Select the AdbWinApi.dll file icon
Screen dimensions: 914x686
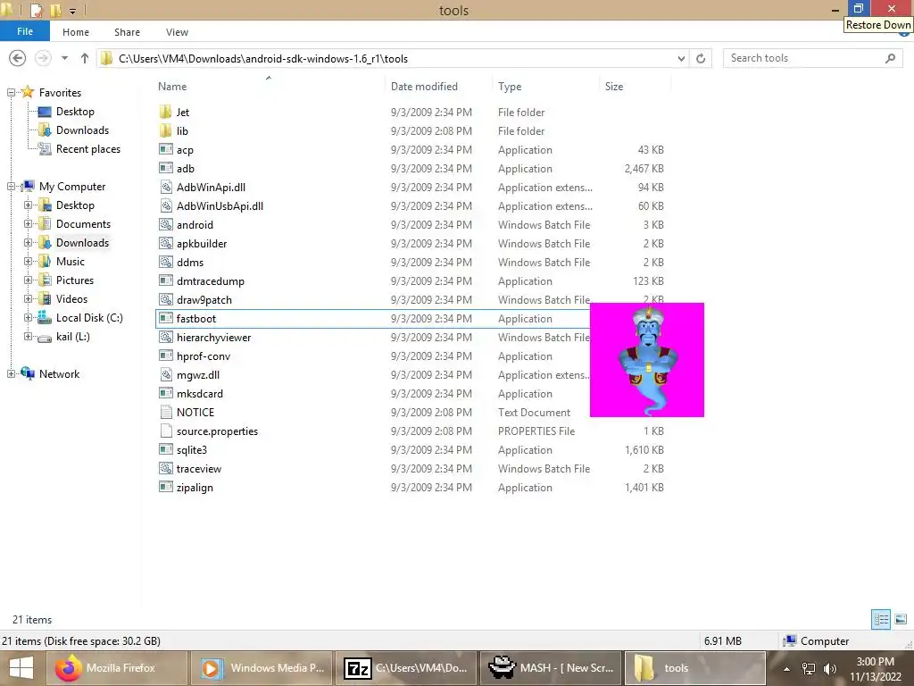coord(165,188)
